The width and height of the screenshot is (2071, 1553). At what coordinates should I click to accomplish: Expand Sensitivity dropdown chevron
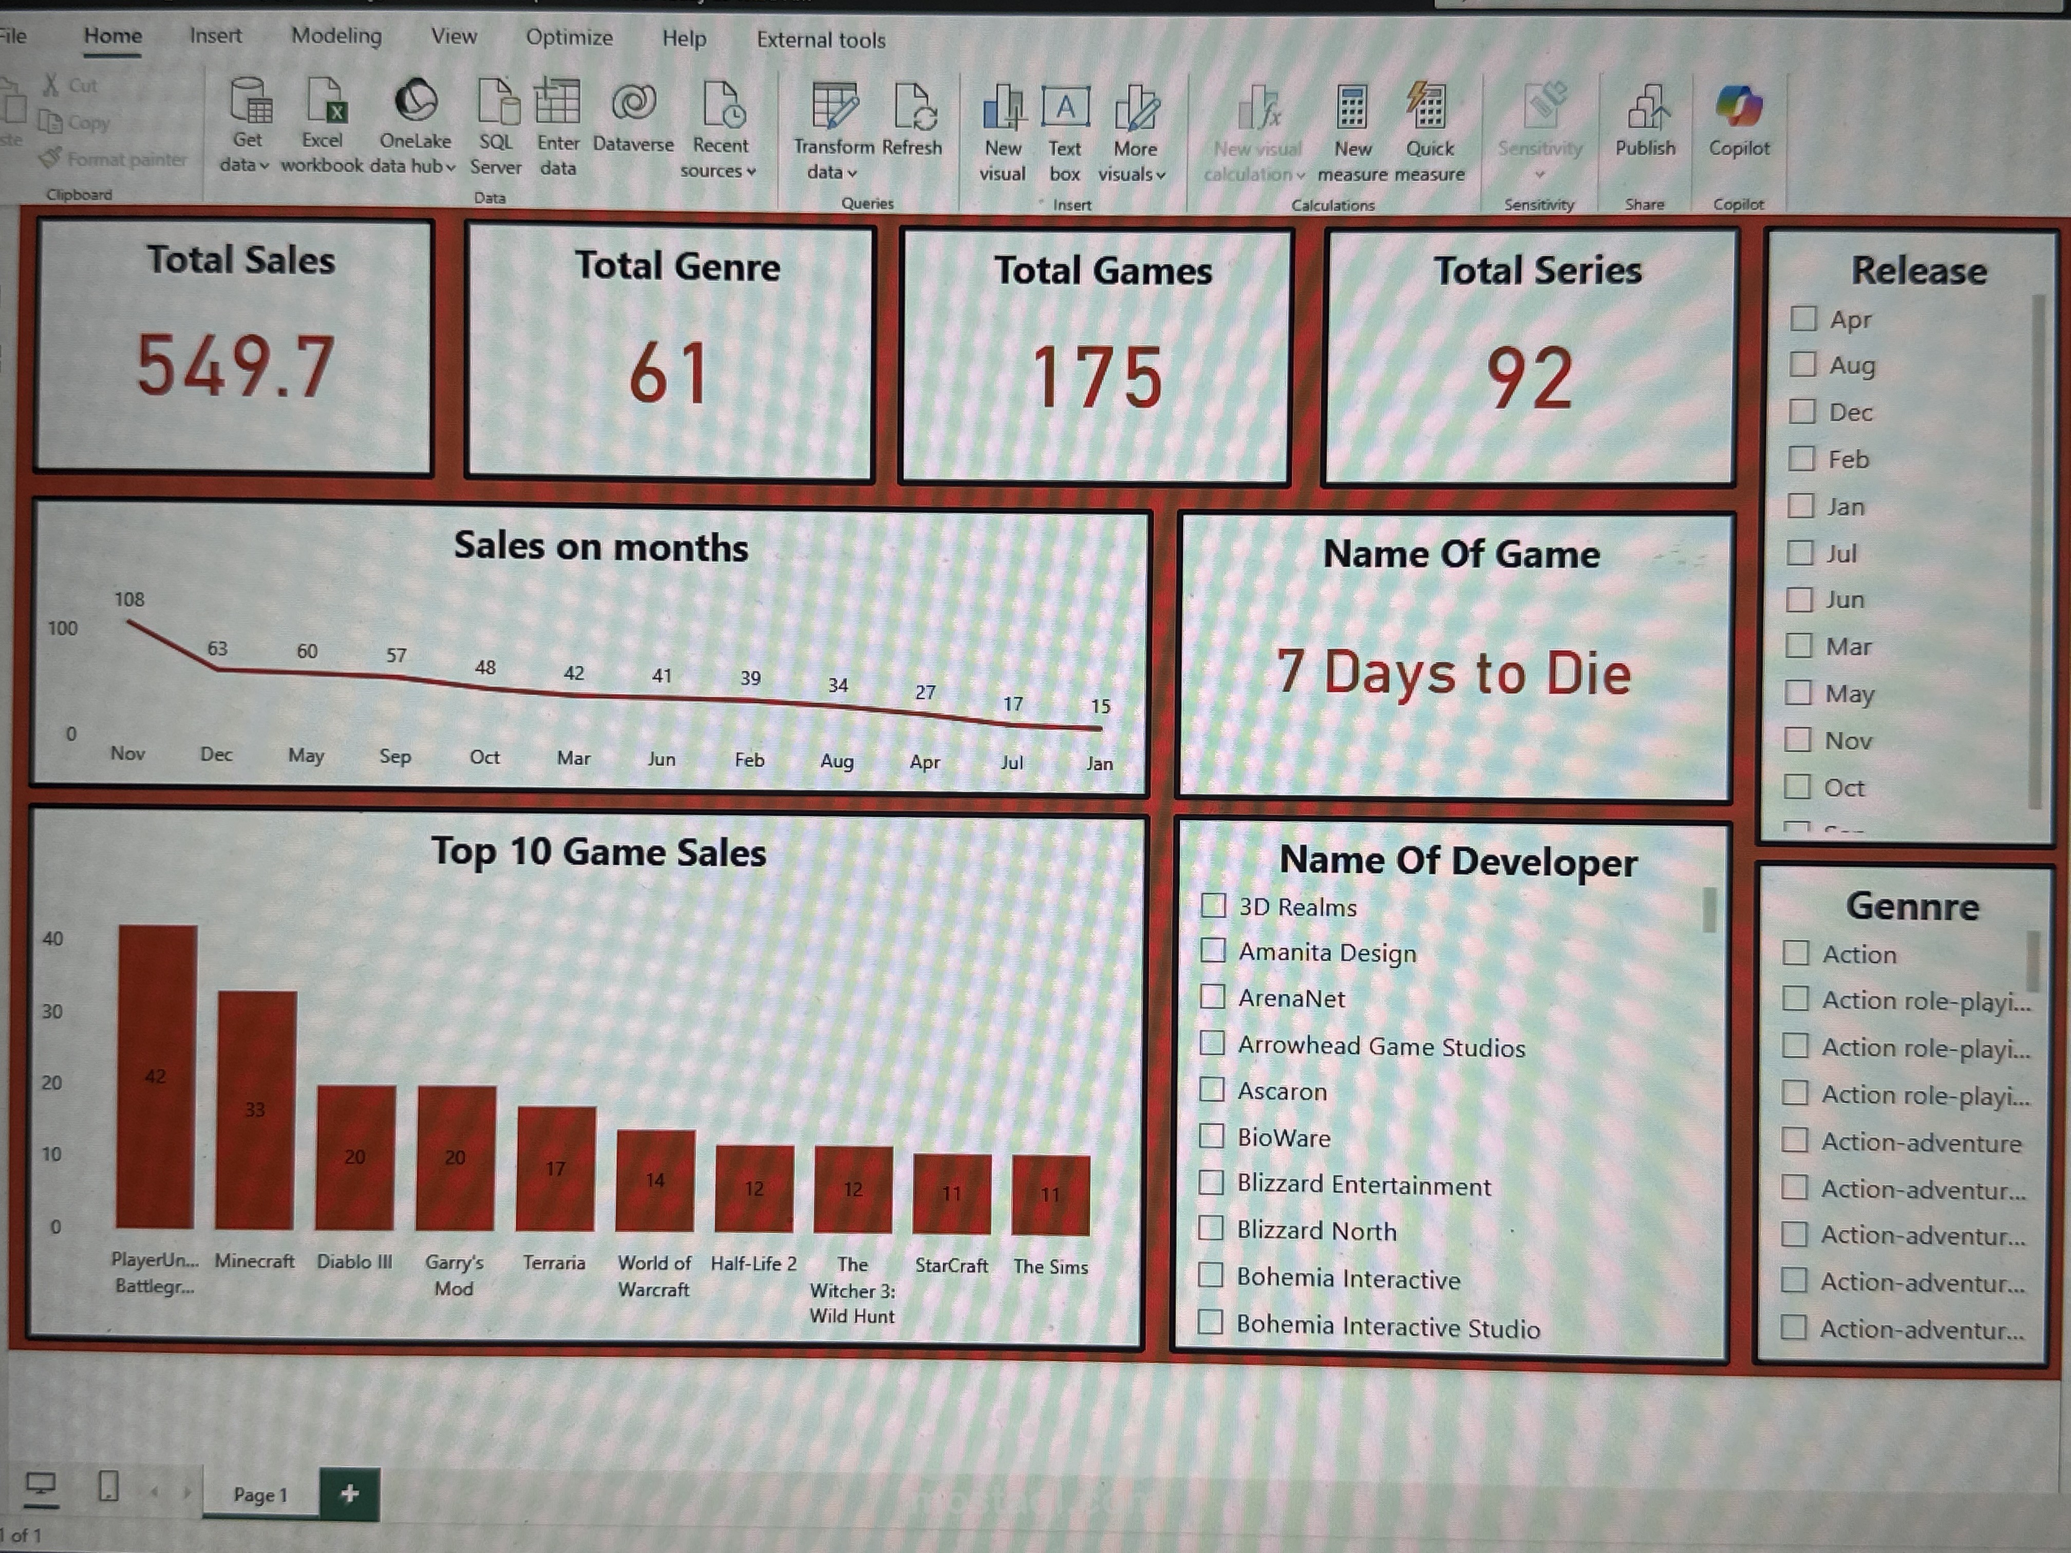[x=1540, y=174]
